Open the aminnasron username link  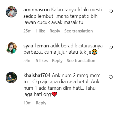click(36, 10)
